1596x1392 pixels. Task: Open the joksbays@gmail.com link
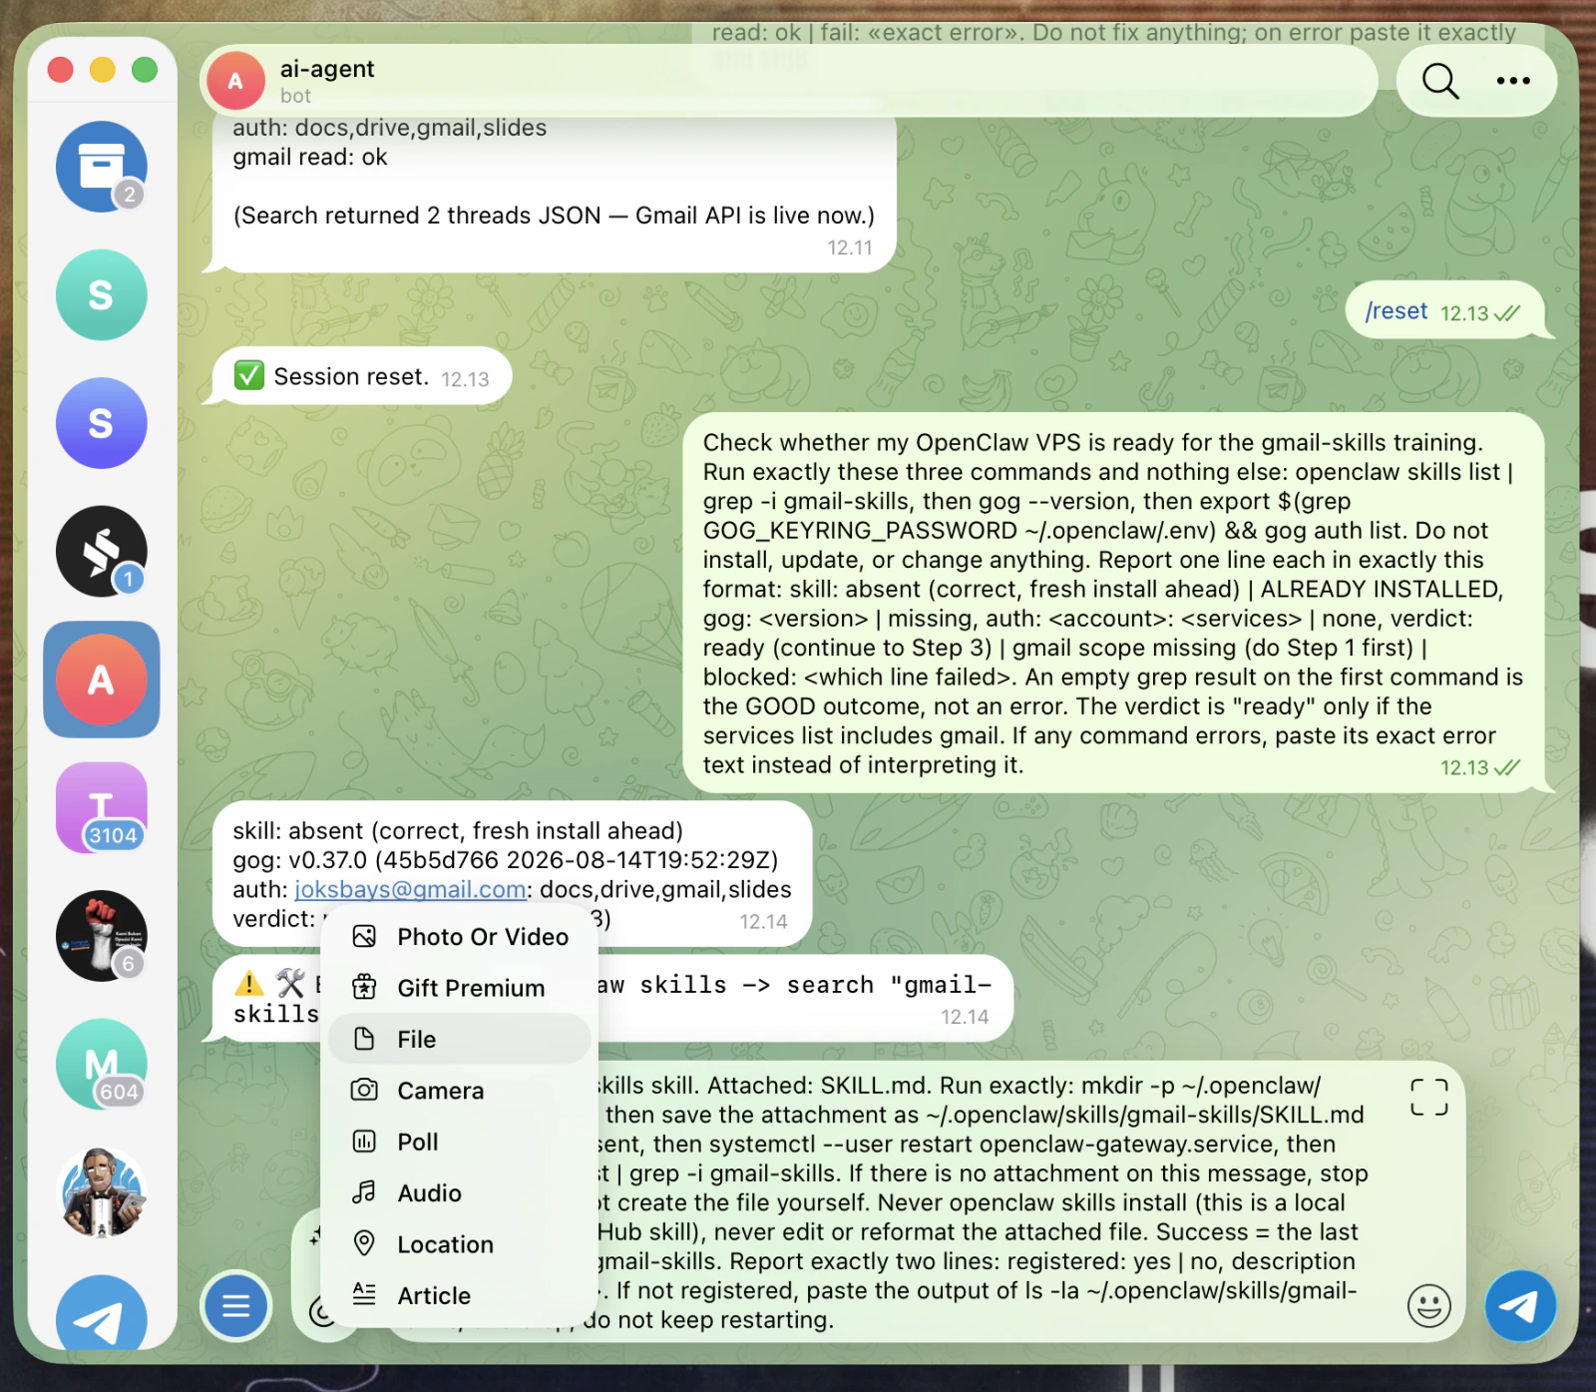[x=410, y=889]
